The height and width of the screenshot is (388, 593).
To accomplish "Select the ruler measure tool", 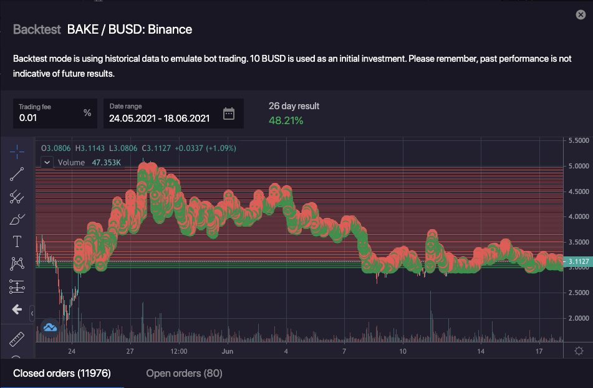I will 17,339.
